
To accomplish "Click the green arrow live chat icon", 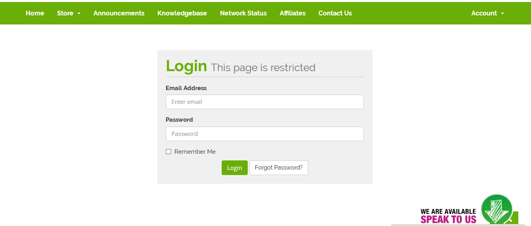I will (497, 209).
